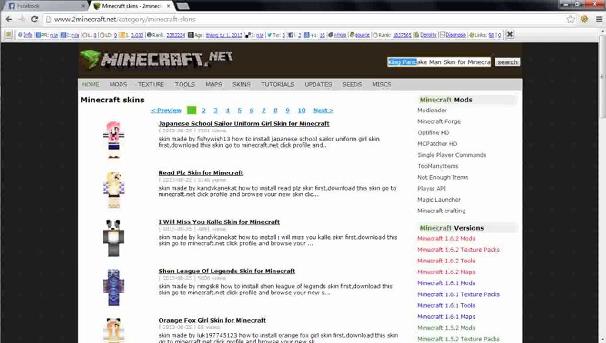606x343 pixels.
Task: Click the Minecraft.net site logo
Action: coord(156,59)
